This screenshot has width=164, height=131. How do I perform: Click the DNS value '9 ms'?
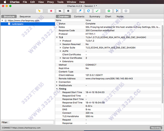[88, 109]
